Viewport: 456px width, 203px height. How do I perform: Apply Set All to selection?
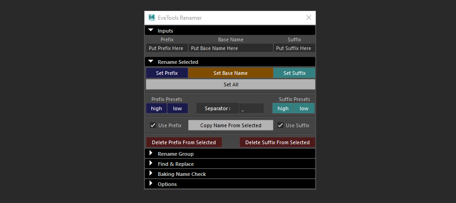click(x=231, y=85)
